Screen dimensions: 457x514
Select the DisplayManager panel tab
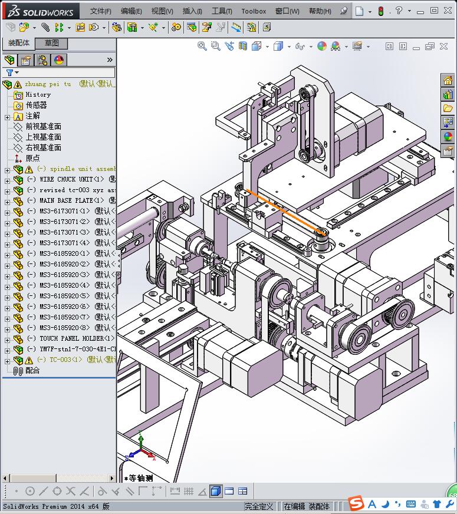click(x=59, y=60)
